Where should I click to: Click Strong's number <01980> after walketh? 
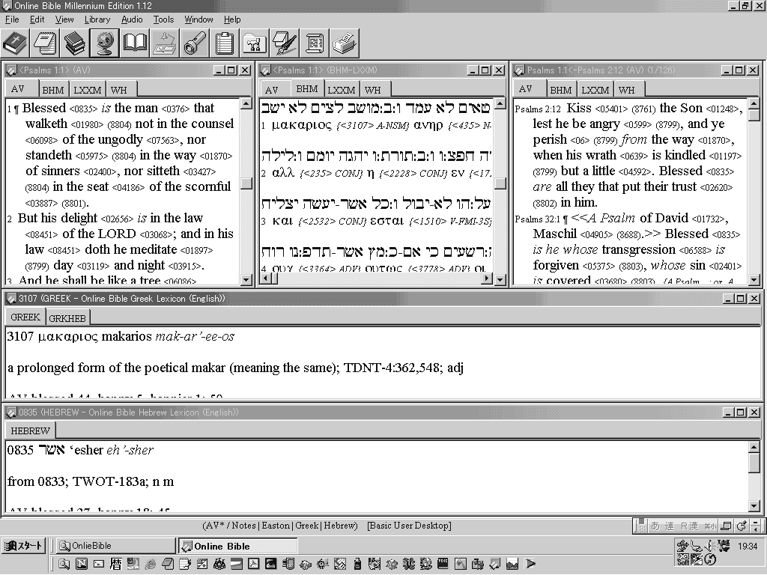pos(87,125)
